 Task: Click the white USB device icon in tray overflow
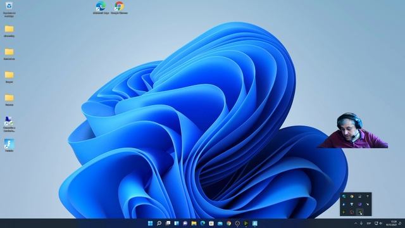pyautogui.click(x=360, y=196)
